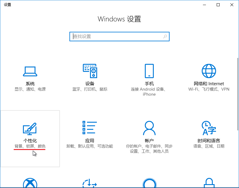Click the search magnifier icon
This screenshot has width=239, height=188.
click(x=165, y=37)
